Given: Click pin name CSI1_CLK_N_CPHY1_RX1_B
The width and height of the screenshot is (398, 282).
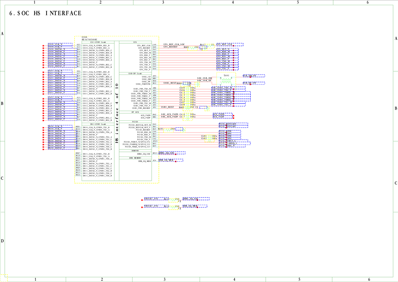Looking at the screenshot, I should (96, 72).
